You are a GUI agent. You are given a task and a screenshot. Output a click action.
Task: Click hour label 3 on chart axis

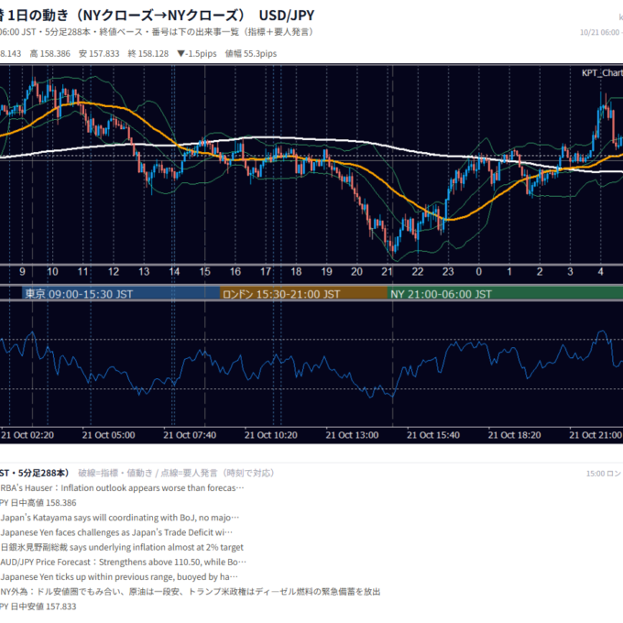(x=570, y=272)
